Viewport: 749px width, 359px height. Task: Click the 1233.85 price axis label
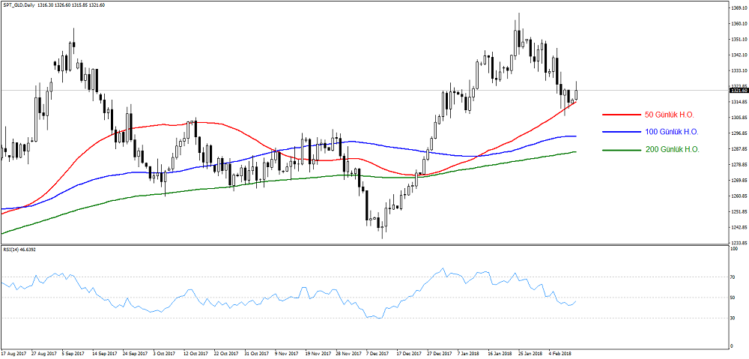738,243
